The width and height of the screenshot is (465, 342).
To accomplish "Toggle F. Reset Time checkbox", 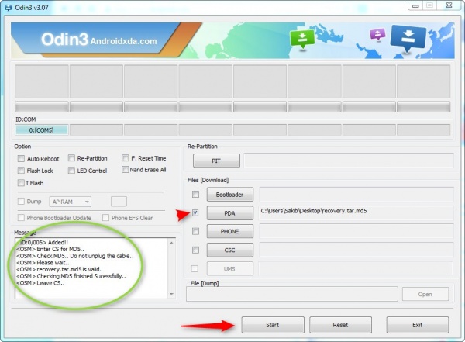I will [125, 158].
